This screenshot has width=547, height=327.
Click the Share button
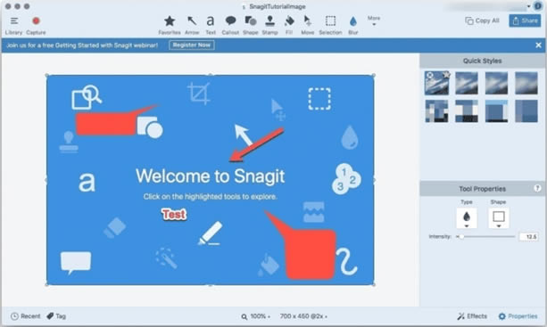pos(525,20)
